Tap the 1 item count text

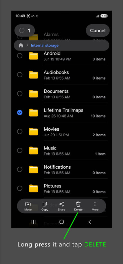click(100, 154)
